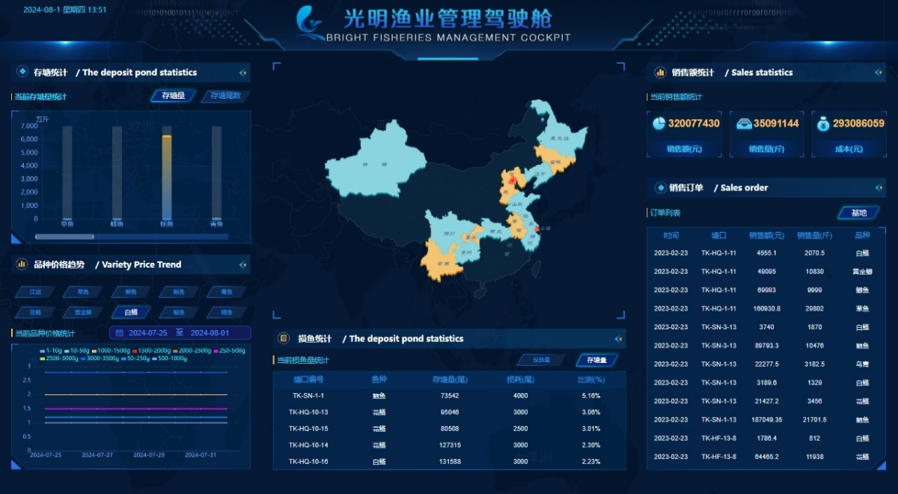Image resolution: width=898 pixels, height=494 pixels.
Task: Click the pond chart horizontal scroll slider
Action: tap(75, 237)
